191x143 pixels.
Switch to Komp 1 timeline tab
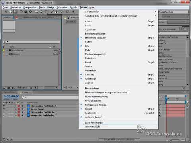[x=26, y=92]
